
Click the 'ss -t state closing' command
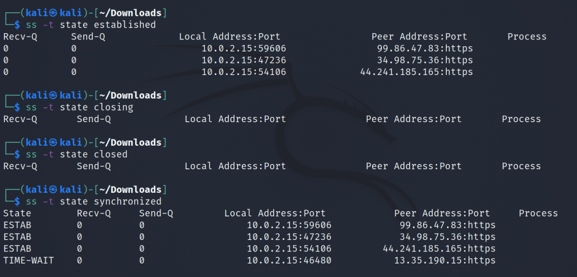(x=79, y=107)
